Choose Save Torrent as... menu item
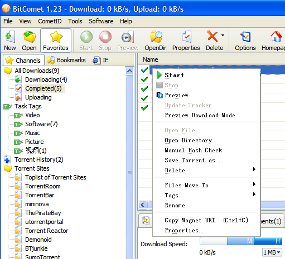The width and height of the screenshot is (285, 259). [x=206, y=160]
